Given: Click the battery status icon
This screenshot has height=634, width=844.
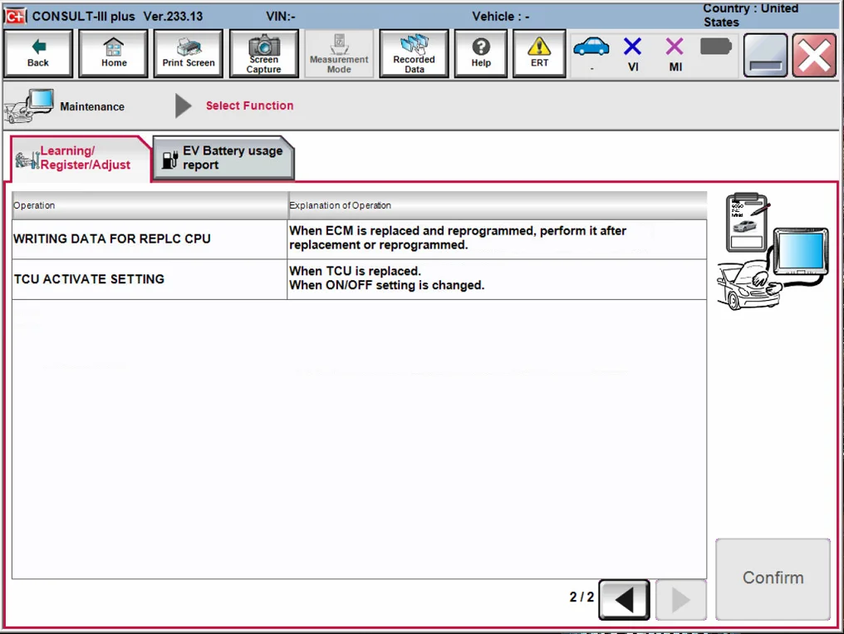Looking at the screenshot, I should (715, 47).
